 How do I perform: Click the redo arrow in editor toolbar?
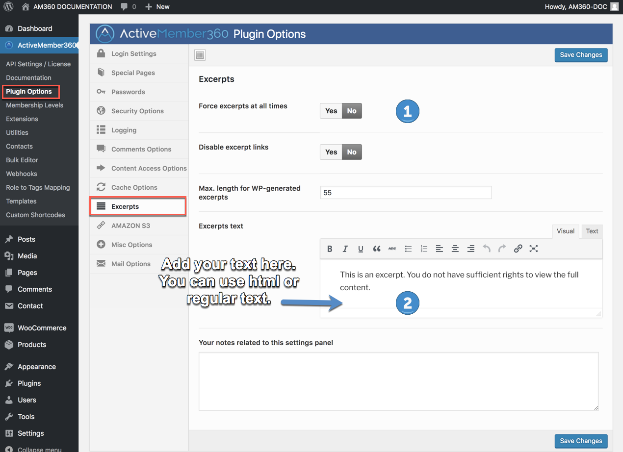[502, 249]
